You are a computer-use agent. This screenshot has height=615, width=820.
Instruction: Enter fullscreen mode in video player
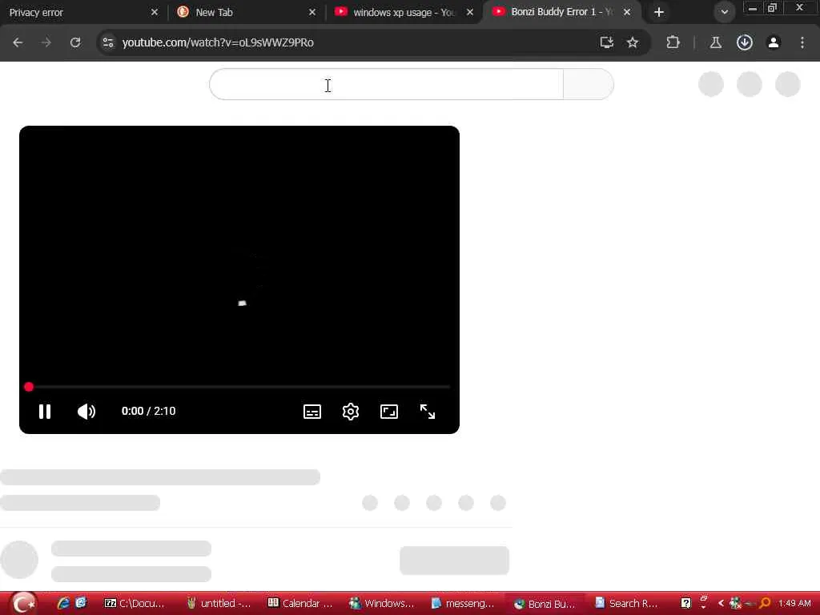point(428,412)
